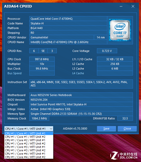Screen dimensions: 141x162
Task: Click the empty L4 Cache field
Action: [x=115, y=73]
